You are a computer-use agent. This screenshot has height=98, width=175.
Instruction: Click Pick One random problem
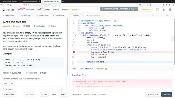pos(29,94)
